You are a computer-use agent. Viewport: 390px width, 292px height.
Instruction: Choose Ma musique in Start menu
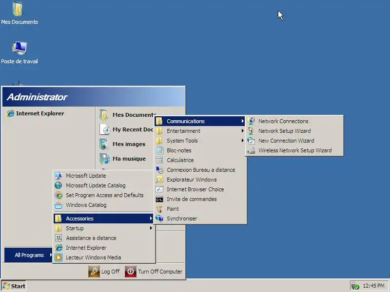click(126, 159)
